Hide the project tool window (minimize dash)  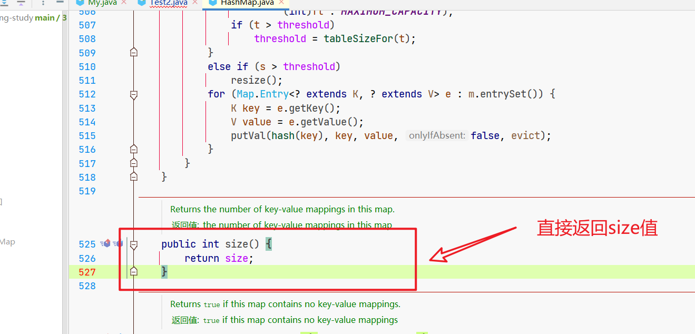(x=60, y=3)
